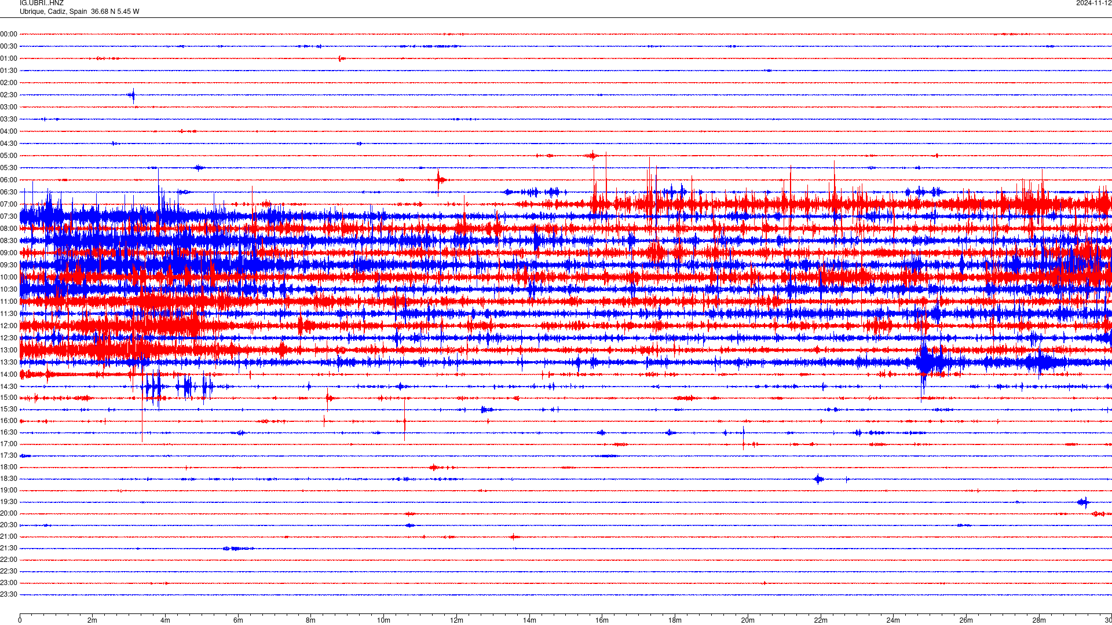
Task: Click the blue burst on the 18:30 trace
Action: point(818,479)
